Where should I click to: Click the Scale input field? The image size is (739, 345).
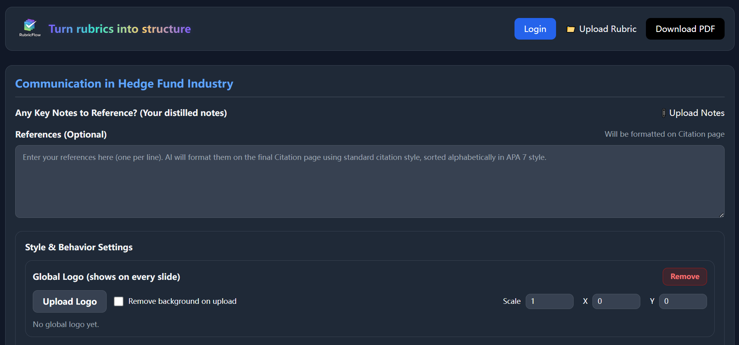coord(549,301)
